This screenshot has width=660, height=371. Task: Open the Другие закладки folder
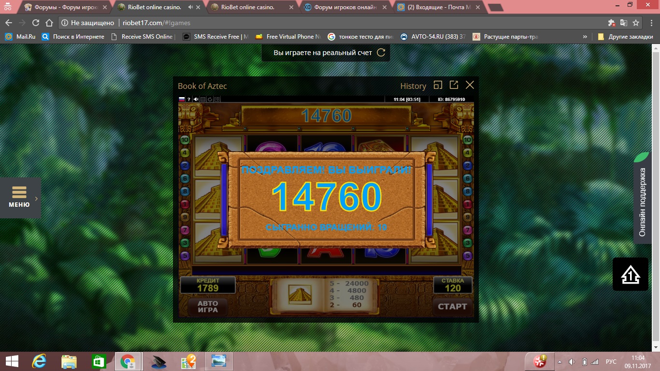625,37
